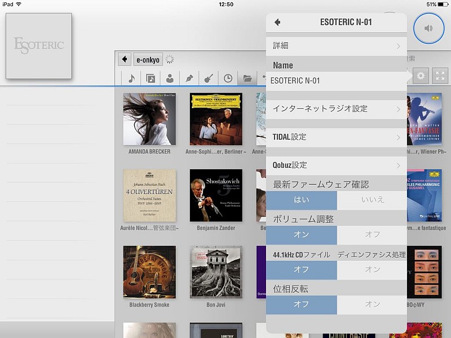Click the Bon Jovi artist label
Image resolution: width=451 pixels, height=338 pixels.
pyautogui.click(x=216, y=305)
